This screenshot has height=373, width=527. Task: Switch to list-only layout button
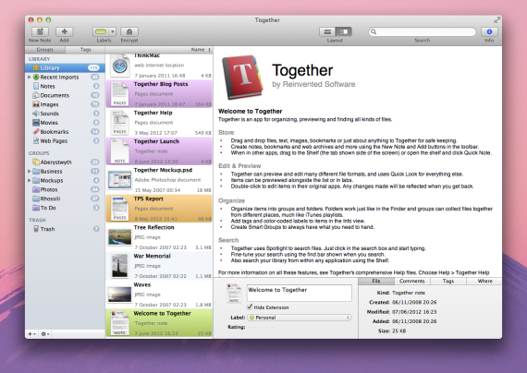click(x=327, y=32)
